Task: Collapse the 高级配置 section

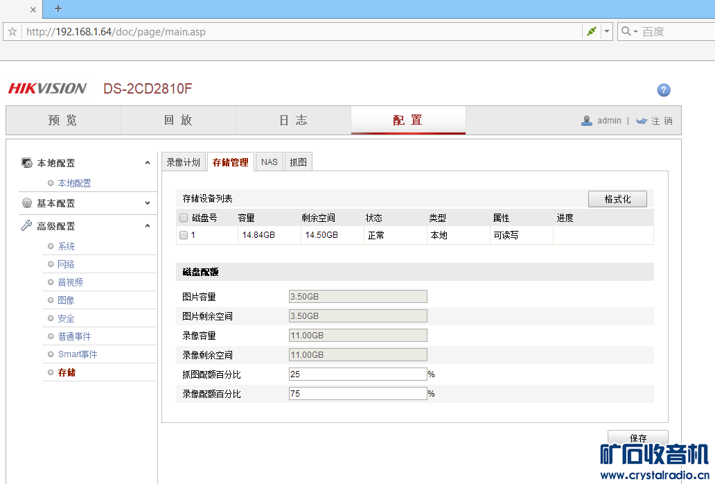Action: [147, 226]
